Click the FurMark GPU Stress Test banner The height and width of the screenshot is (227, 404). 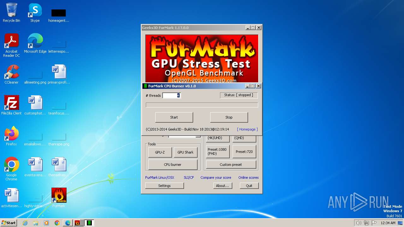(x=202, y=59)
